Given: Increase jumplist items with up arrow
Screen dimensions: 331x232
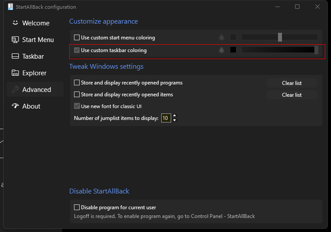Looking at the screenshot, I should tap(174, 116).
